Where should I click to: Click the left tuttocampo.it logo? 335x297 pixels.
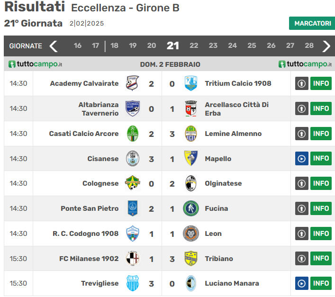[x=35, y=64]
